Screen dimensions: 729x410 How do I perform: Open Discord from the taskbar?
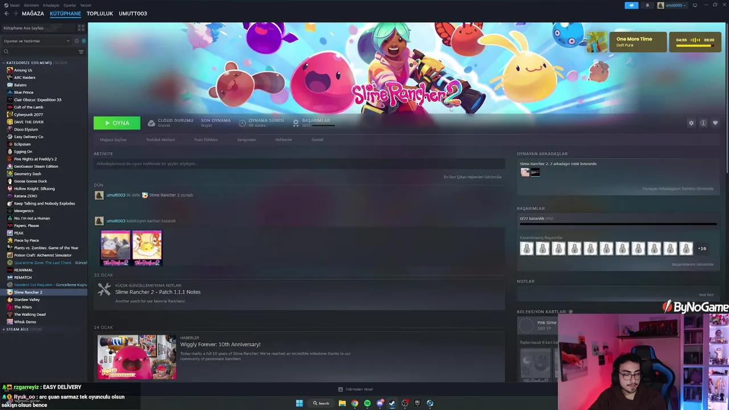[x=380, y=403]
